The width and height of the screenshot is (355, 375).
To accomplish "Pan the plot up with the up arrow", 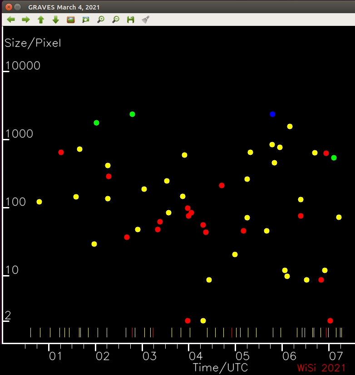I will 41,20.
